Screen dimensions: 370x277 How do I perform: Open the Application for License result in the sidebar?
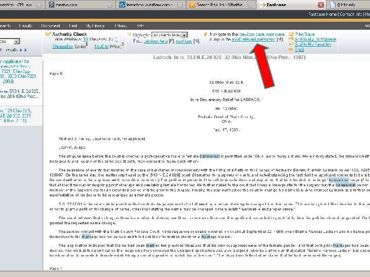[19, 71]
